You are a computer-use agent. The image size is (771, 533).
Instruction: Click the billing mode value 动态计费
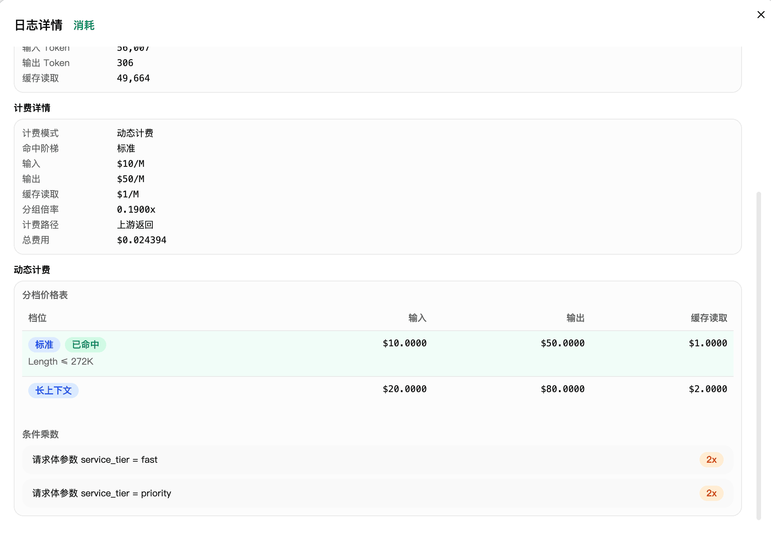tap(135, 133)
